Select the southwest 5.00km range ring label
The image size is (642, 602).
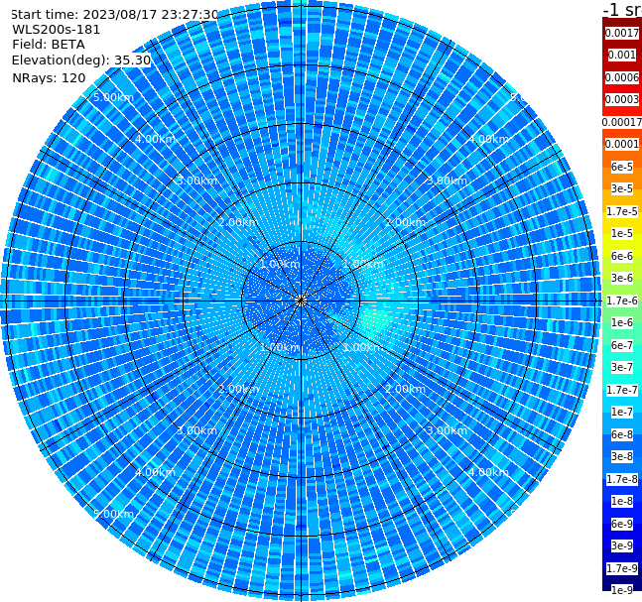(x=113, y=514)
